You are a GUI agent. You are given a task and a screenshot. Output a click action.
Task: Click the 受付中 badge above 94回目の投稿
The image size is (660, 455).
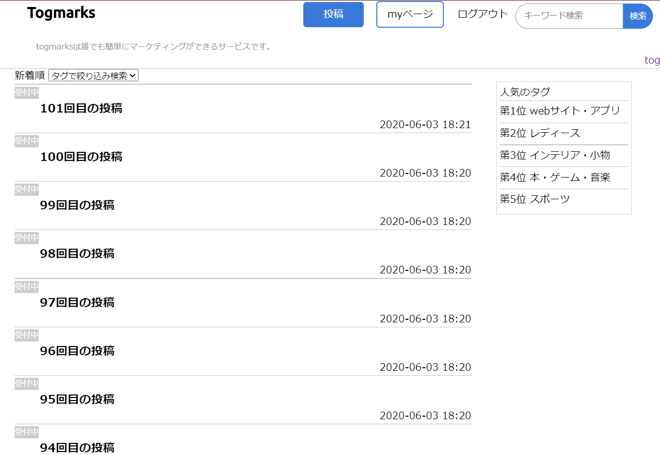tap(27, 432)
